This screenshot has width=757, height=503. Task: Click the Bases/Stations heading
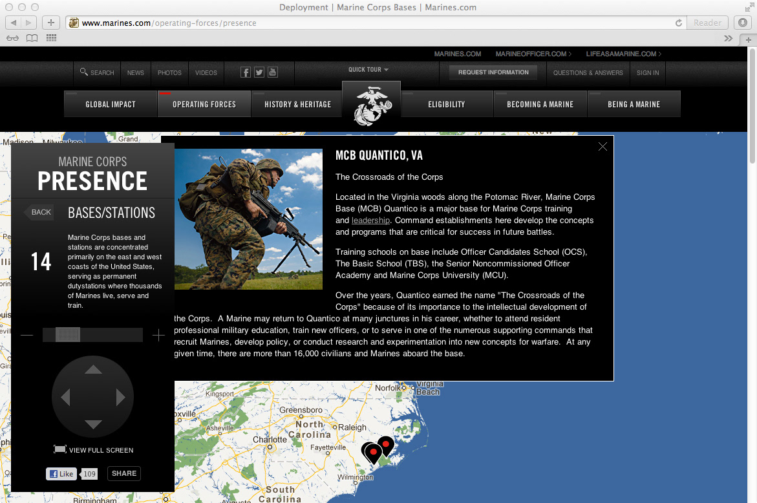112,213
